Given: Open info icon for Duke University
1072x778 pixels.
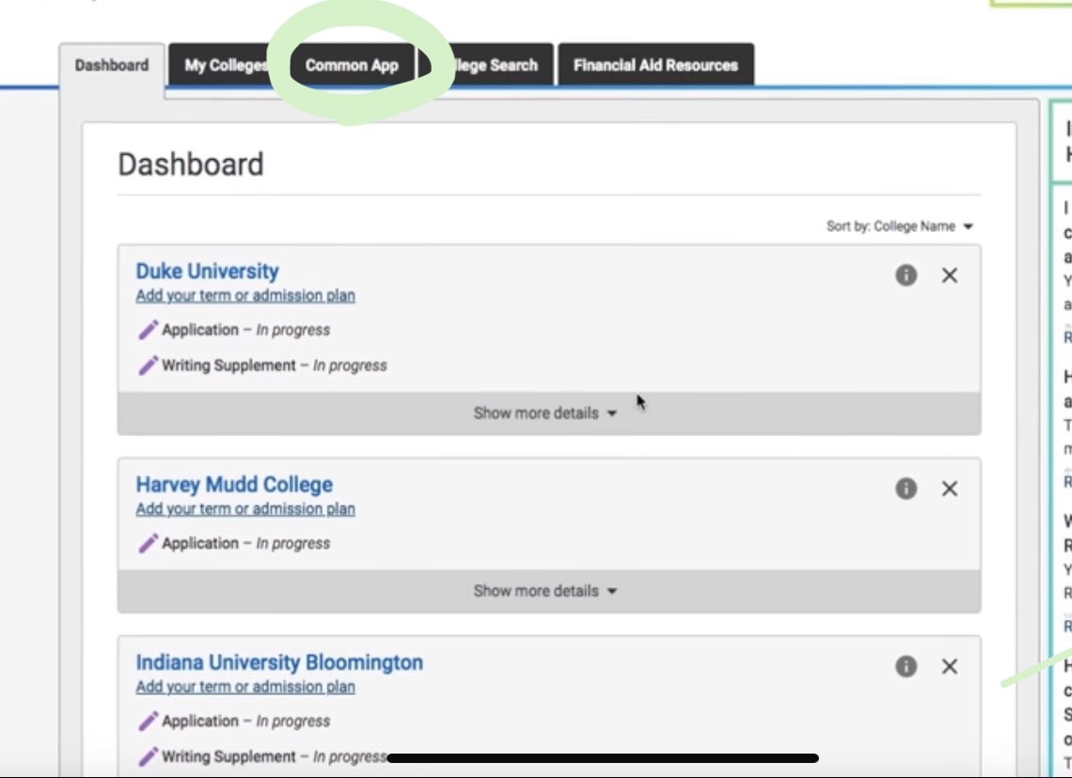Looking at the screenshot, I should pos(906,275).
